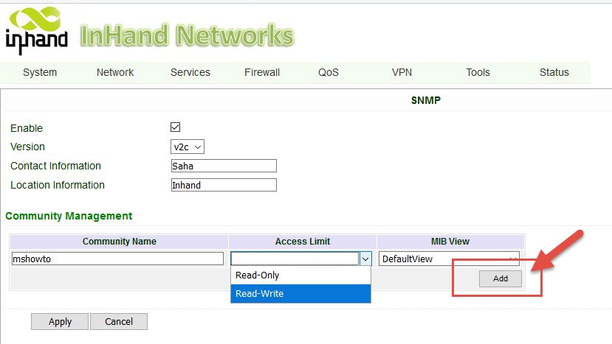Focus the Contact Information field
Screen dimensions: 612x344
224,166
